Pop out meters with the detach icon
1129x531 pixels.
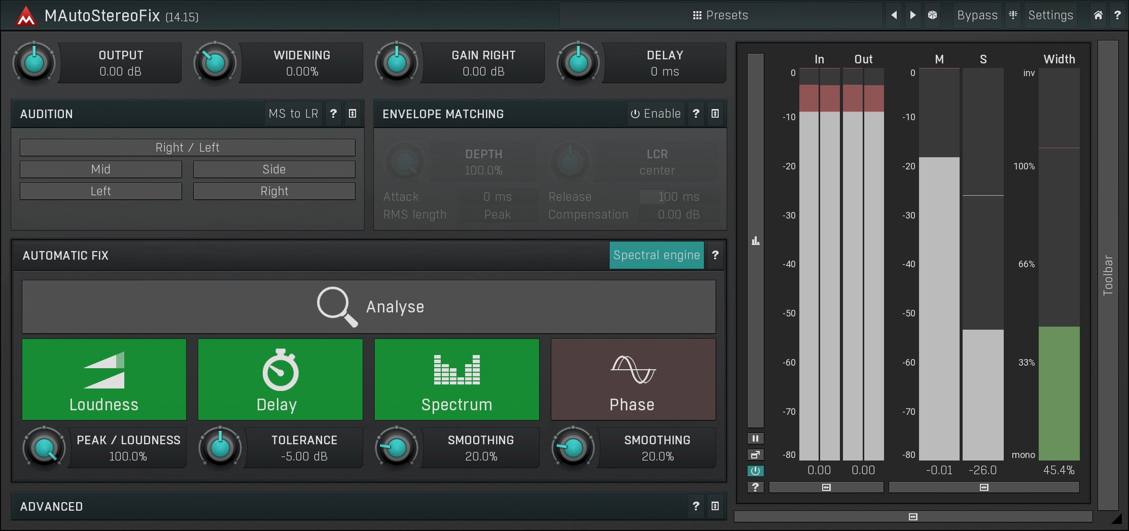(x=755, y=455)
